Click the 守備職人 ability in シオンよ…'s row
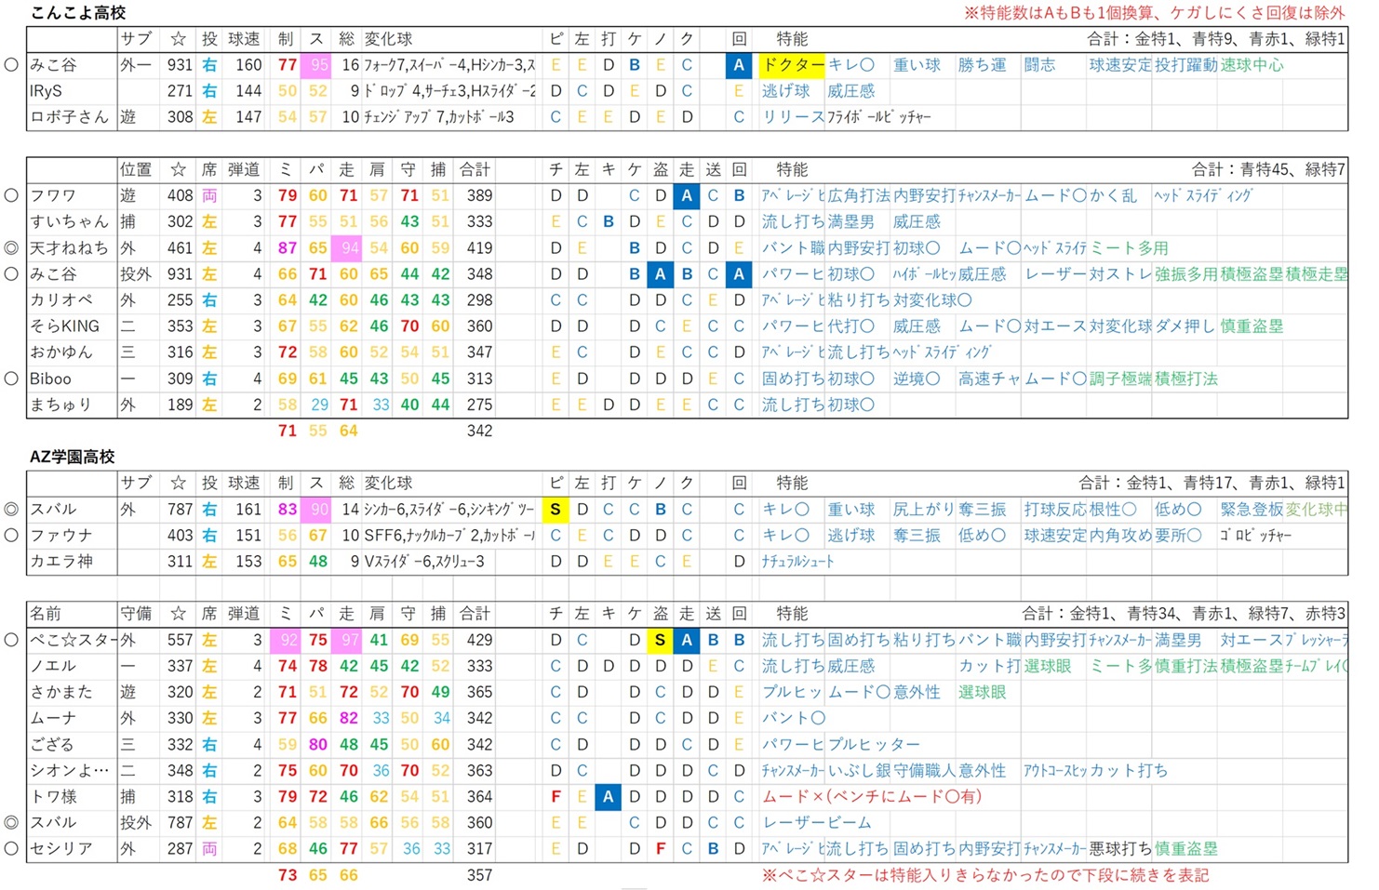 coord(924,770)
